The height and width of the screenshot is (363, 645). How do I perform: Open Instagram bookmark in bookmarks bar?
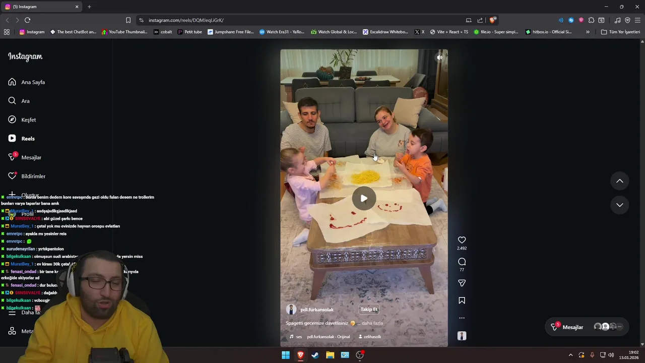pyautogui.click(x=32, y=32)
